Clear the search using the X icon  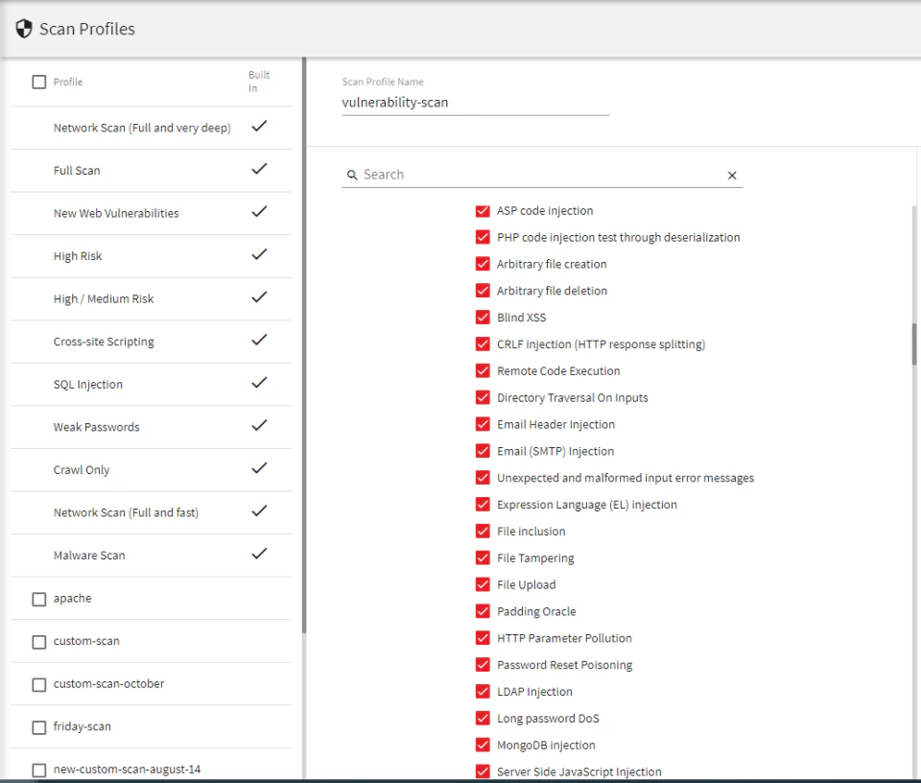click(x=732, y=175)
